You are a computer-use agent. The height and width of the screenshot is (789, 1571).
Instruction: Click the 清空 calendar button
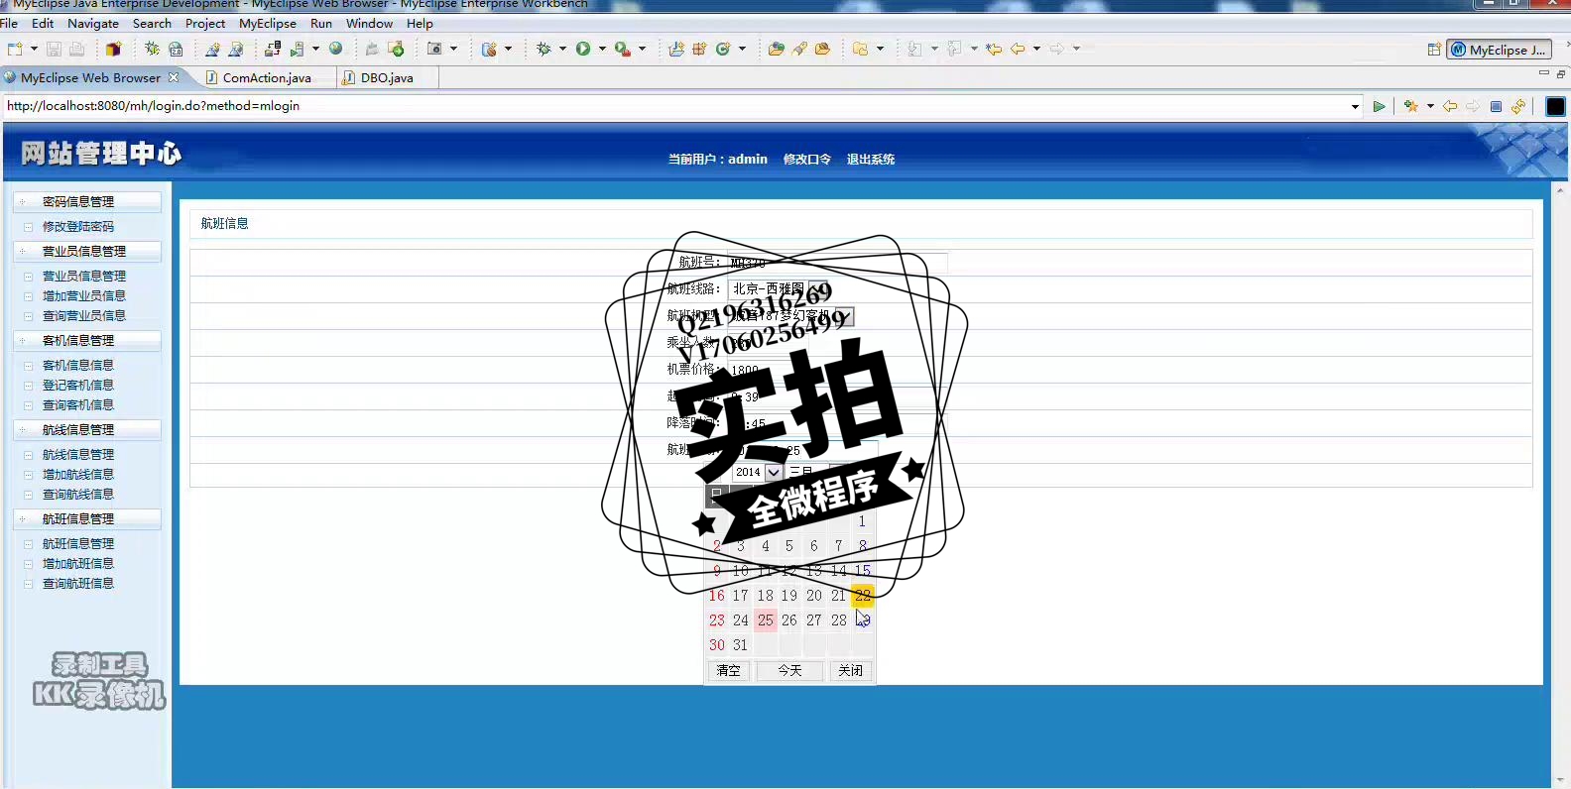click(729, 670)
